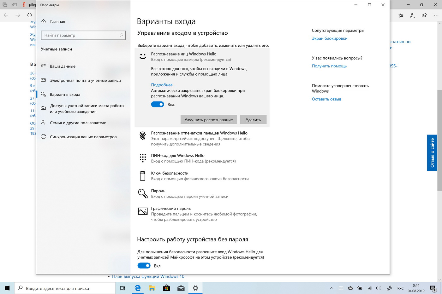Show tabs you've set aside in Edge
This screenshot has height=294, width=442.
(x=5, y=5)
